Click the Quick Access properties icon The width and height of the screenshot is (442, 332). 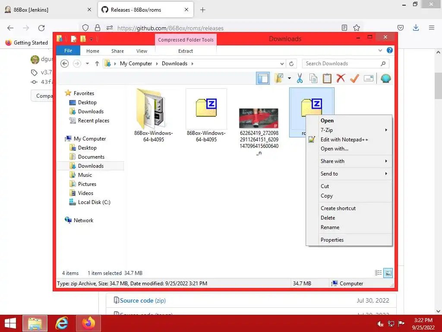click(x=73, y=38)
